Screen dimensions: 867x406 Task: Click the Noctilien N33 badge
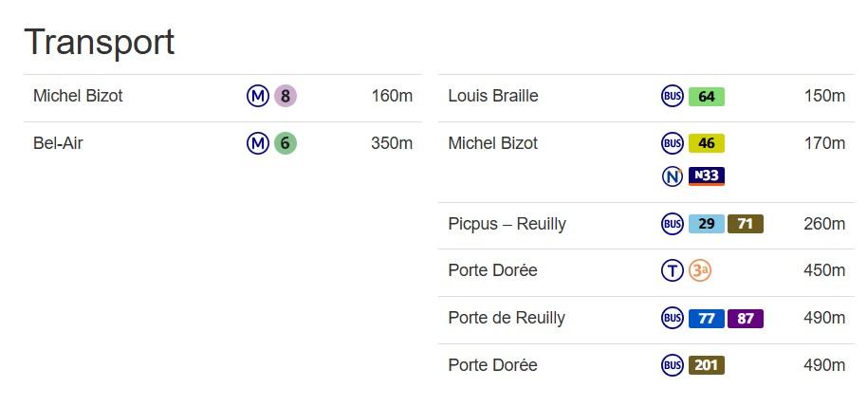707,176
